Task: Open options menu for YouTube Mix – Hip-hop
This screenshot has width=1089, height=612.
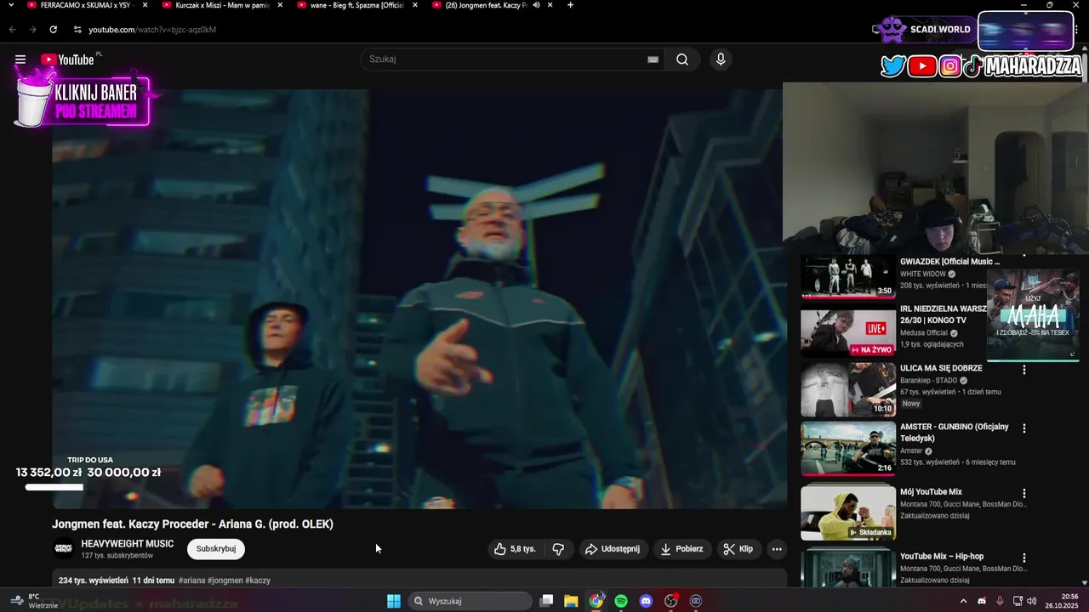Action: [1024, 558]
